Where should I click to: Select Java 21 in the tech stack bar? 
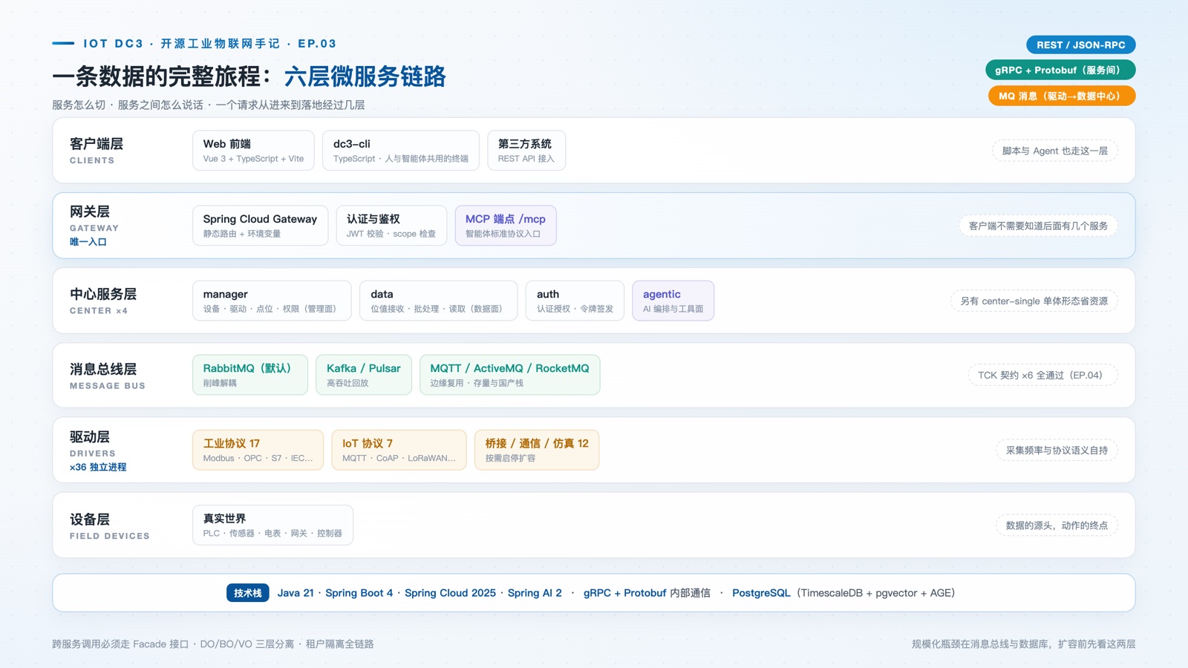[x=296, y=593]
